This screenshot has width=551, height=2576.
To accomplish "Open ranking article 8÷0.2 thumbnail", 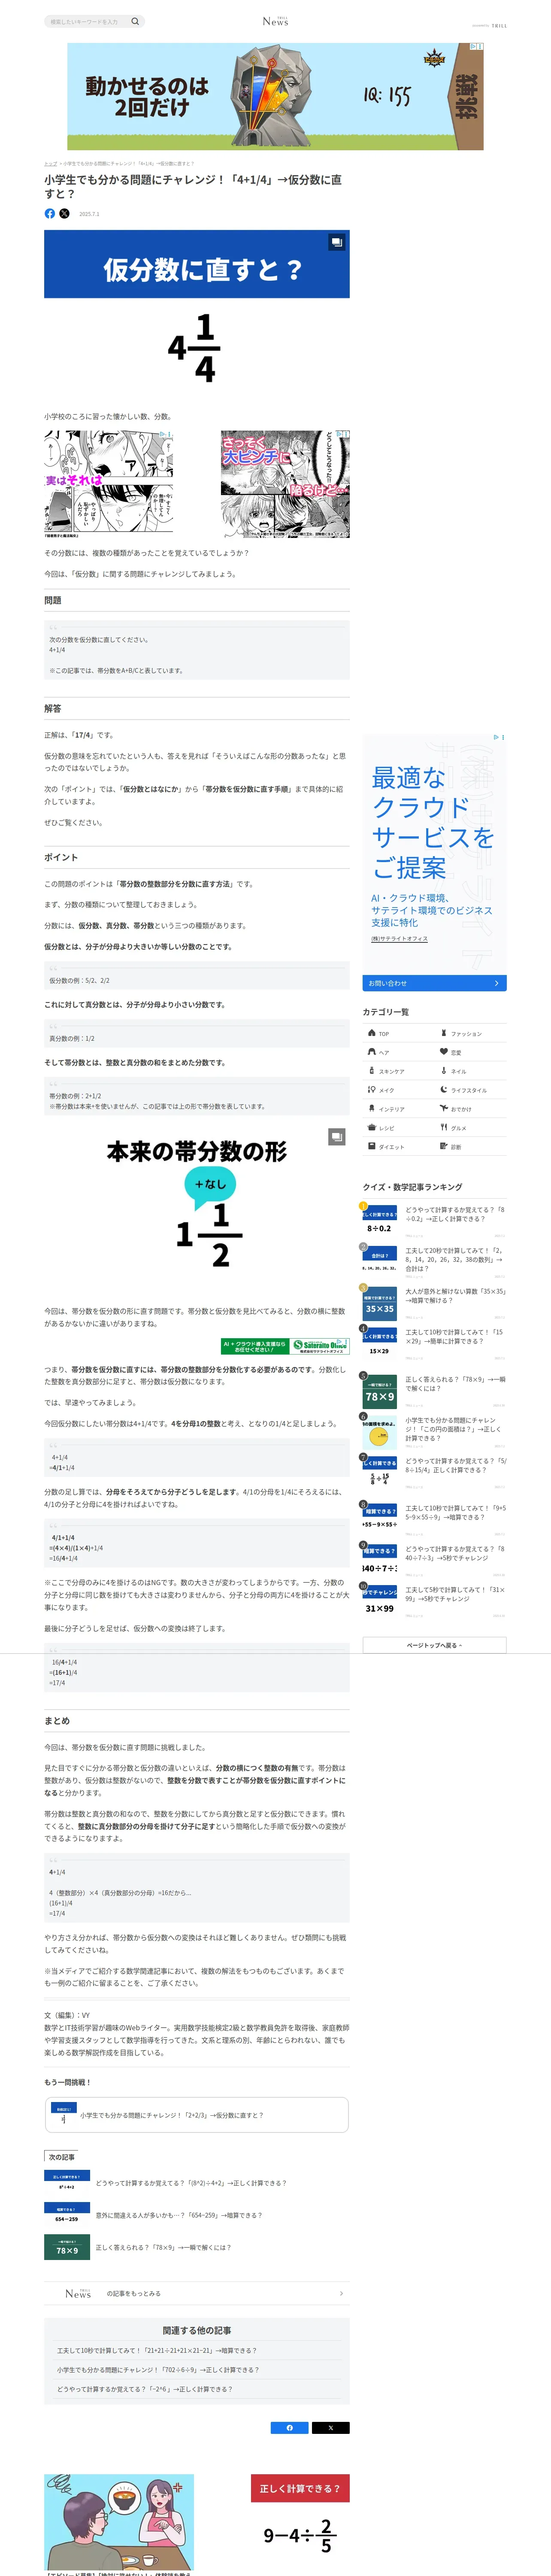I will pyautogui.click(x=380, y=1221).
